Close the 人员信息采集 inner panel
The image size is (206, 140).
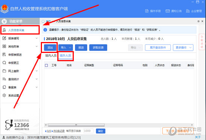point(203,21)
